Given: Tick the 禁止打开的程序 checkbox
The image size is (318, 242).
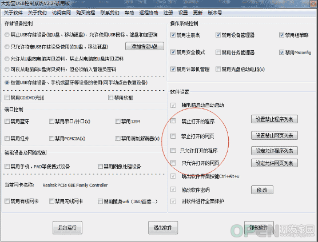Looking at the screenshot, I should point(173,121).
